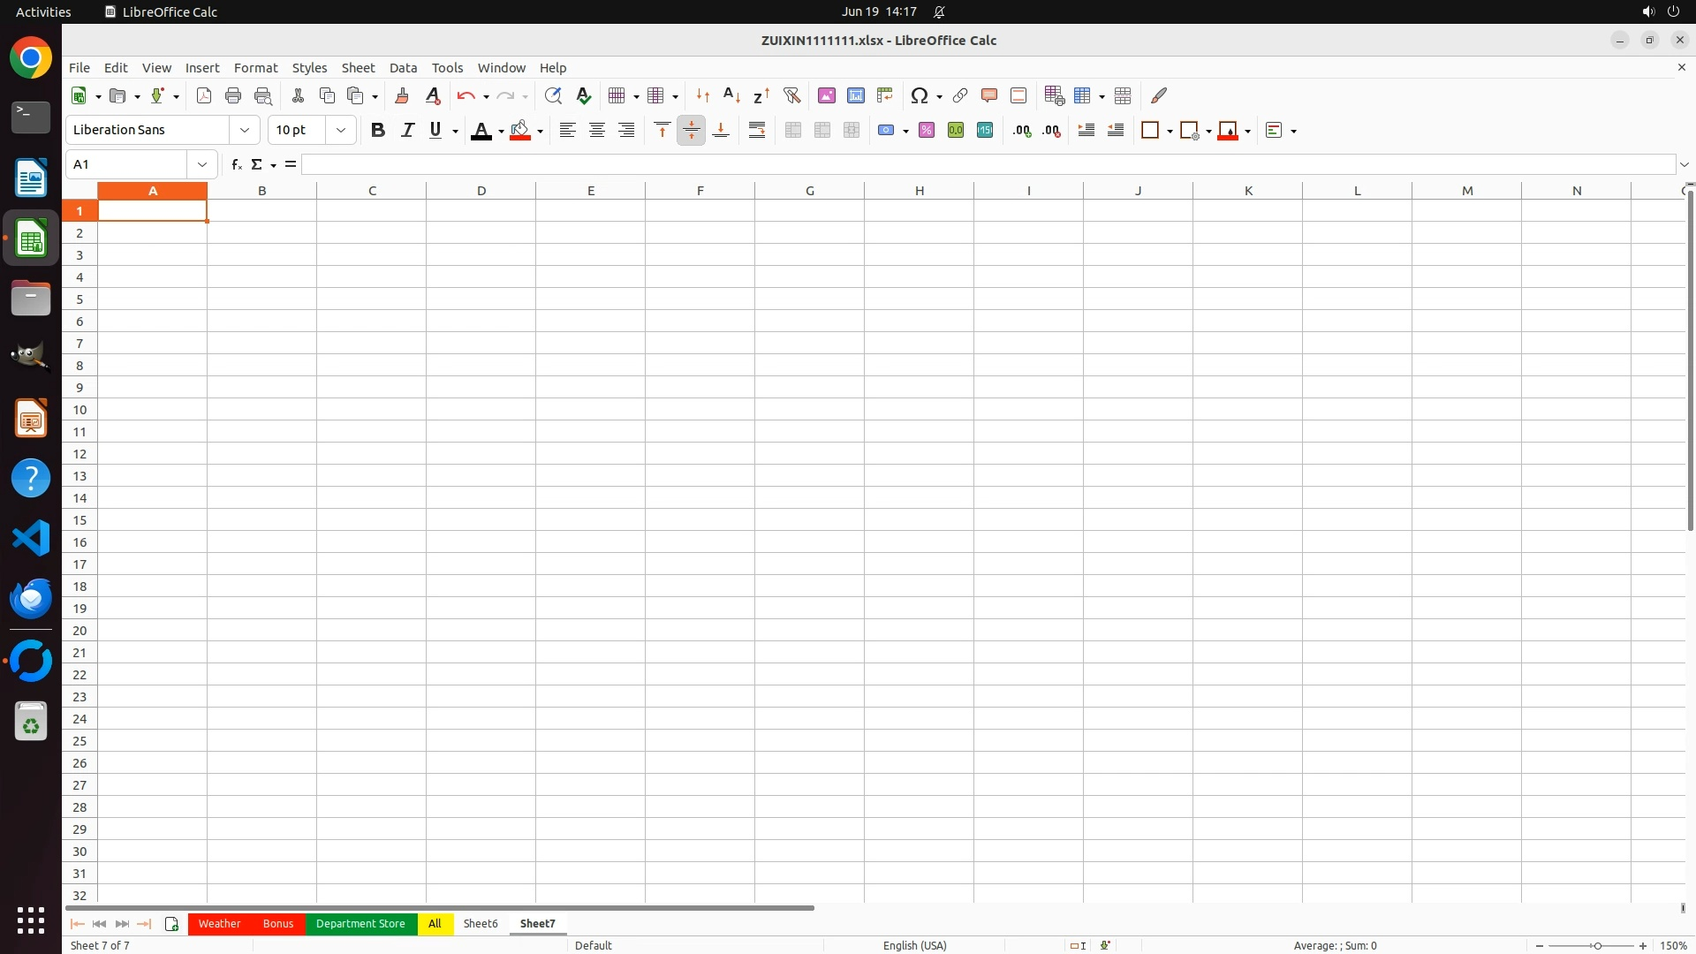The height and width of the screenshot is (954, 1696).
Task: Toggle Wrap Text button
Action: tap(757, 130)
